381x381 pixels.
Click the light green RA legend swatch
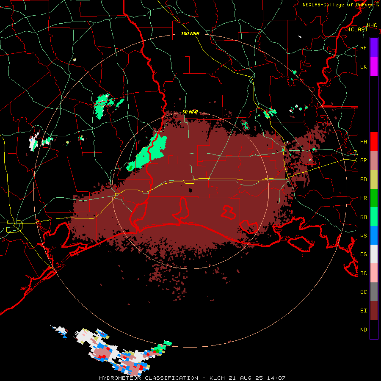point(374,217)
